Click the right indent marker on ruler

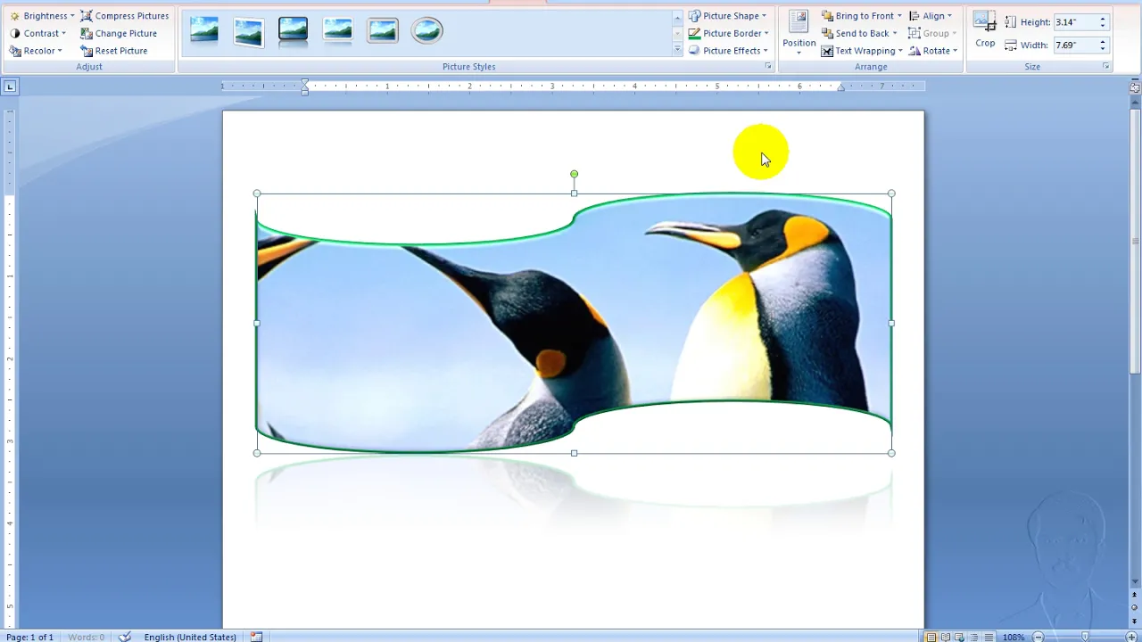[840, 88]
